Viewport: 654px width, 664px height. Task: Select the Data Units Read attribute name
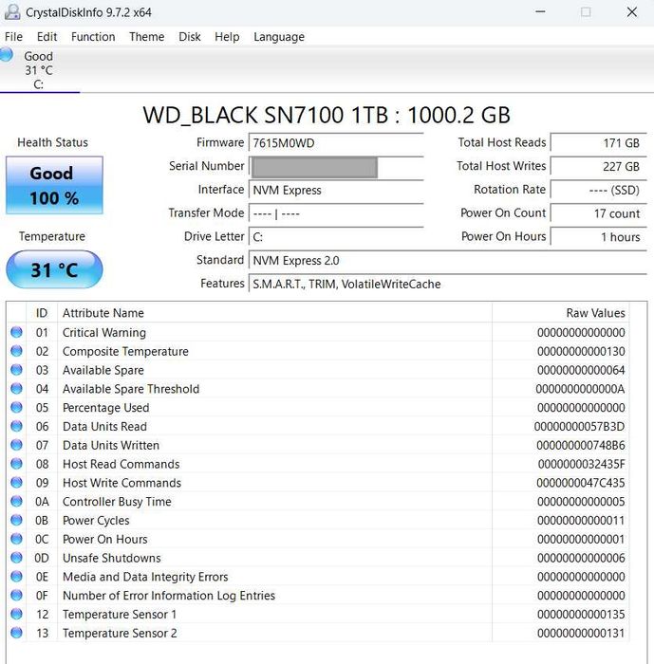click(104, 427)
